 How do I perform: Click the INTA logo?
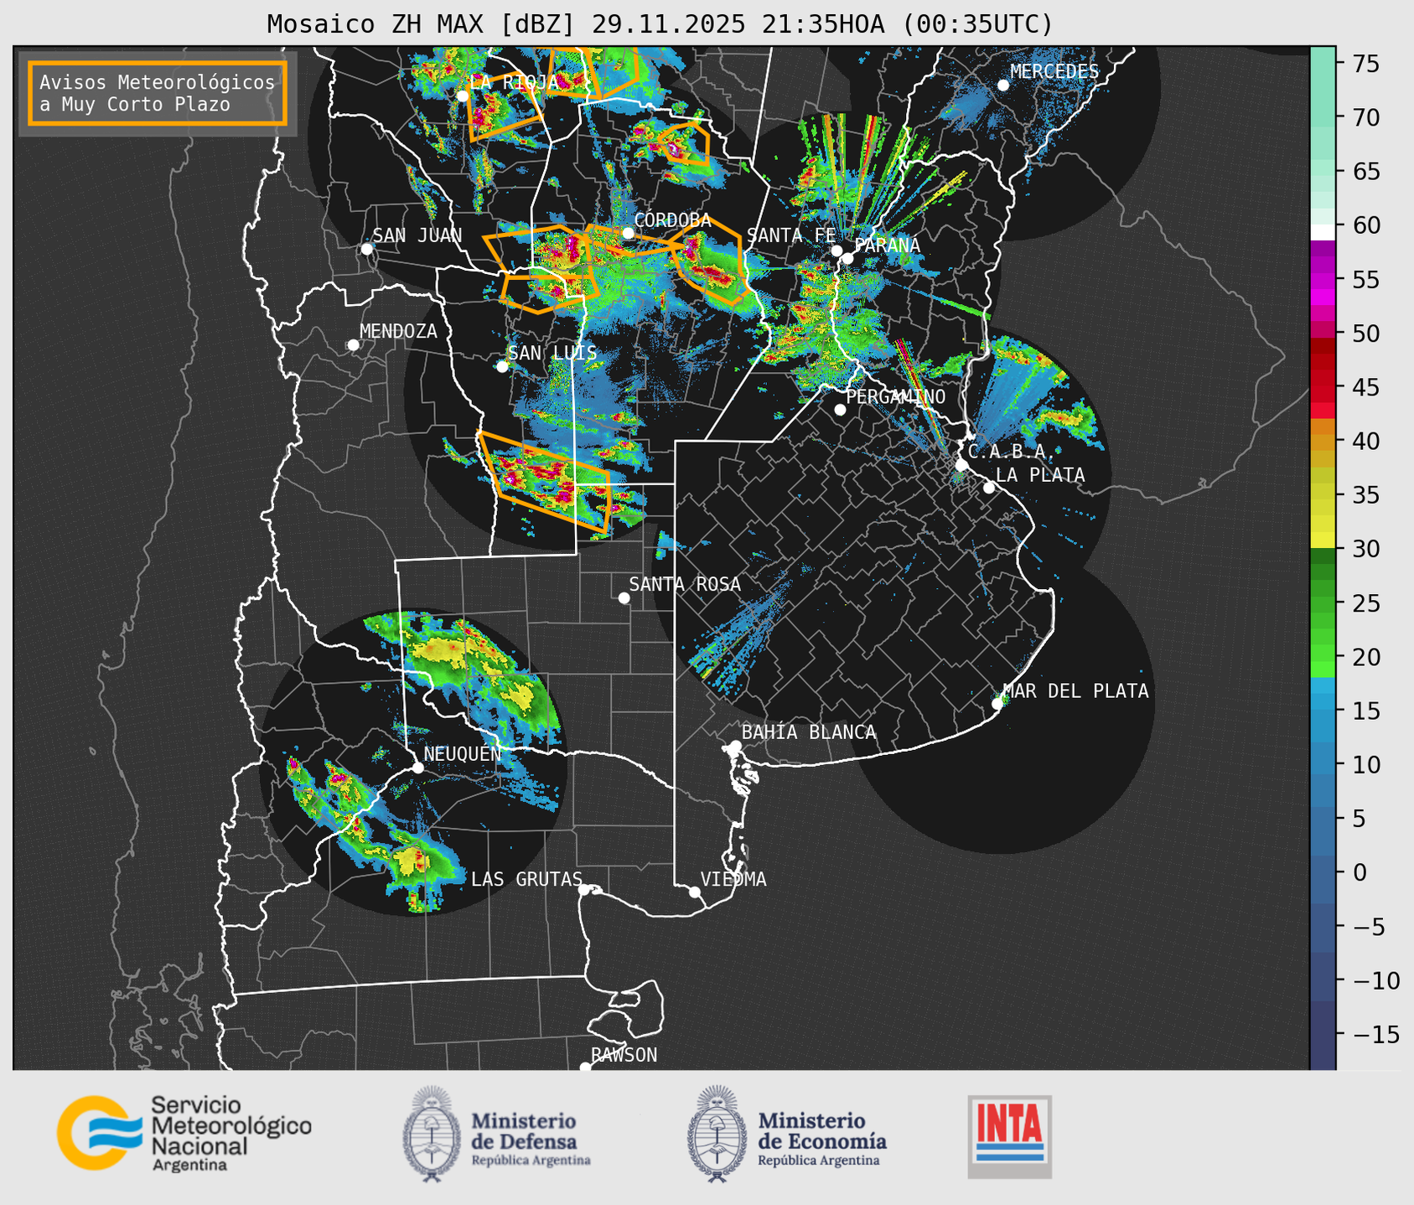click(1009, 1136)
